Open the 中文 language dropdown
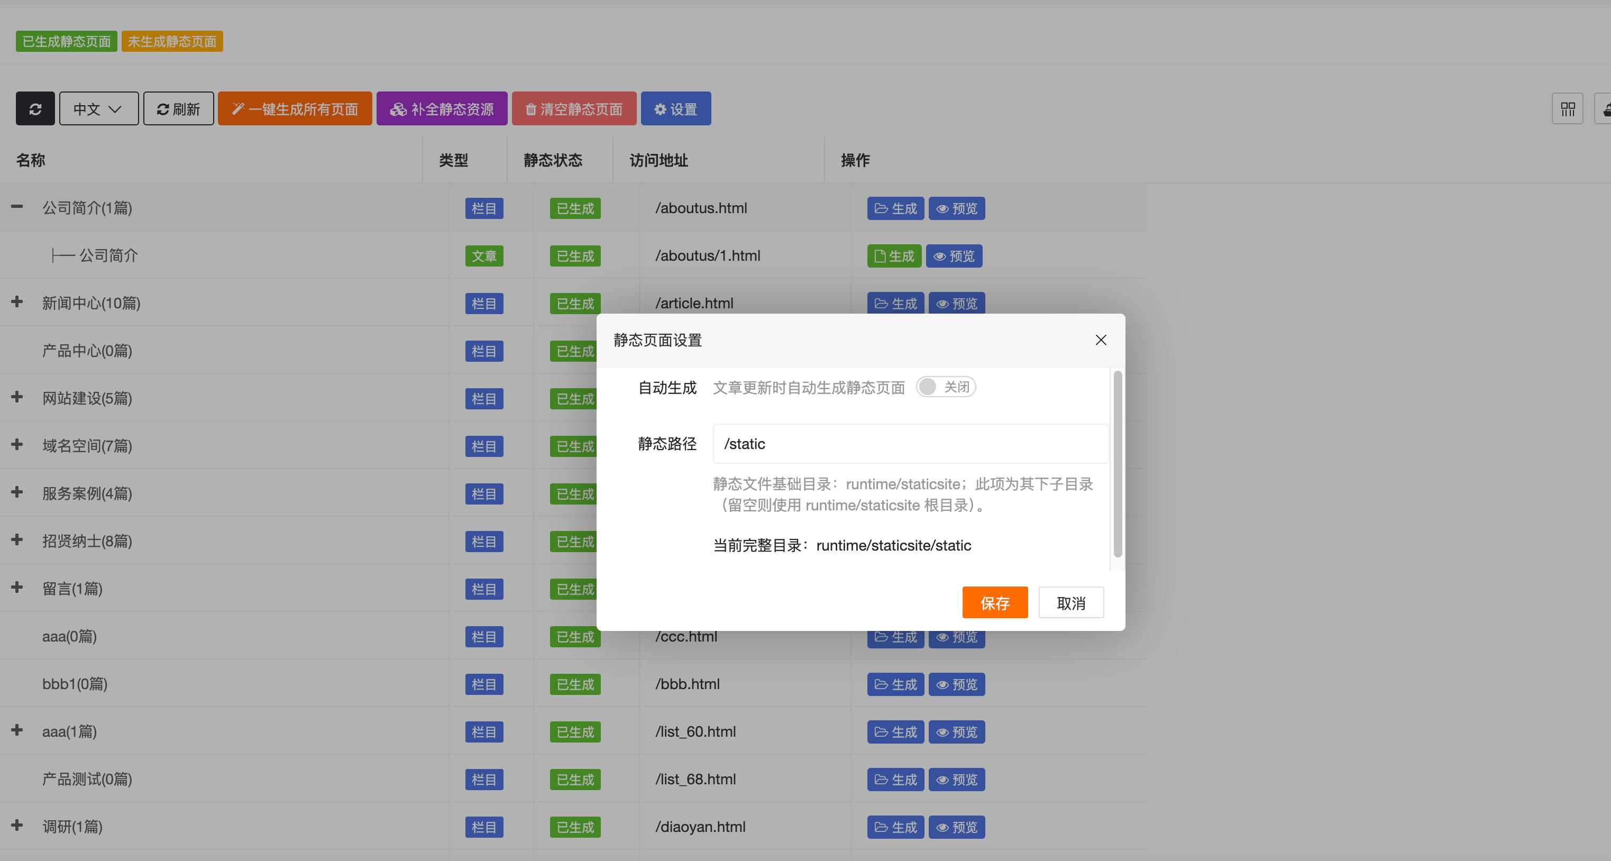 pyautogui.click(x=97, y=108)
